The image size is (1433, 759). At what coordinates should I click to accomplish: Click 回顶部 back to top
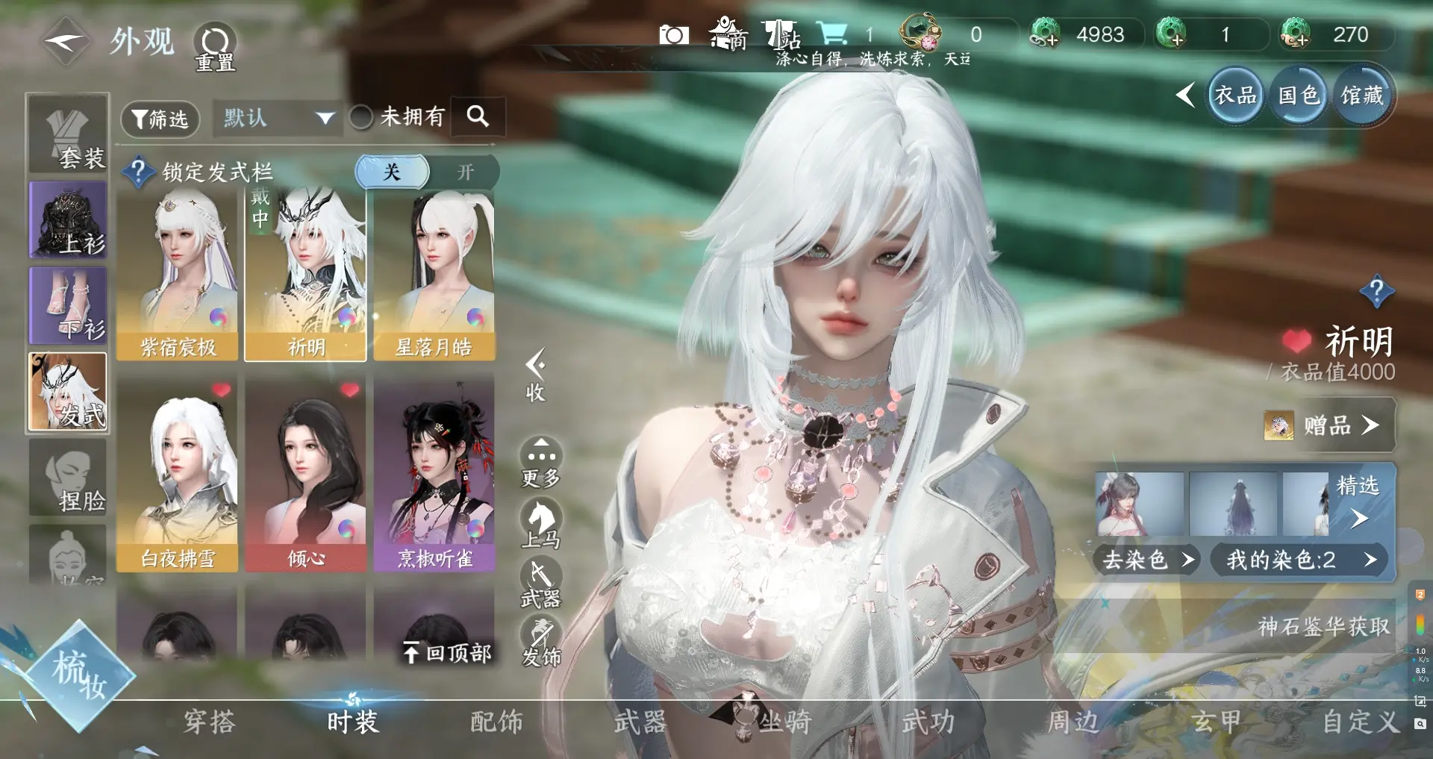448,653
